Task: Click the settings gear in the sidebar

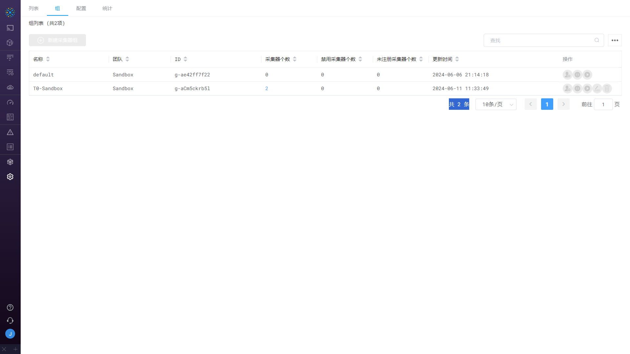Action: [10, 177]
